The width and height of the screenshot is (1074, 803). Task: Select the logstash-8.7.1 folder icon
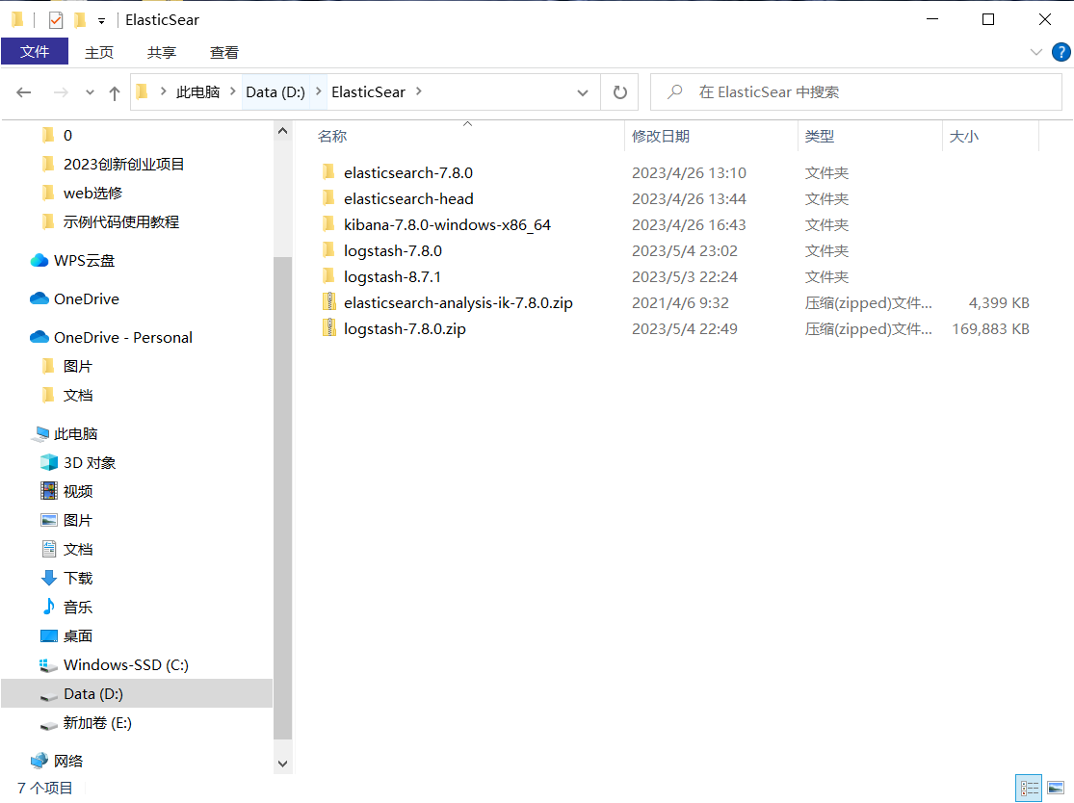(328, 276)
